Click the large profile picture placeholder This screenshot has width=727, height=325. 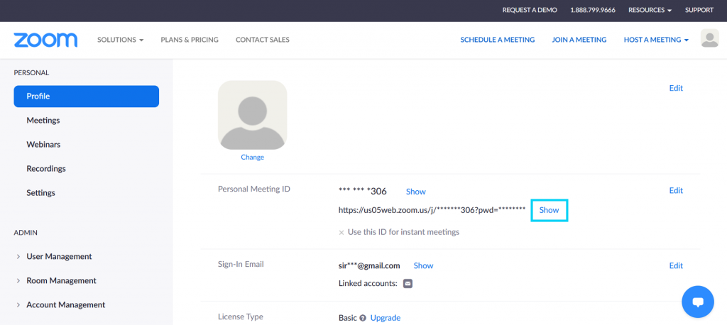pos(252,115)
